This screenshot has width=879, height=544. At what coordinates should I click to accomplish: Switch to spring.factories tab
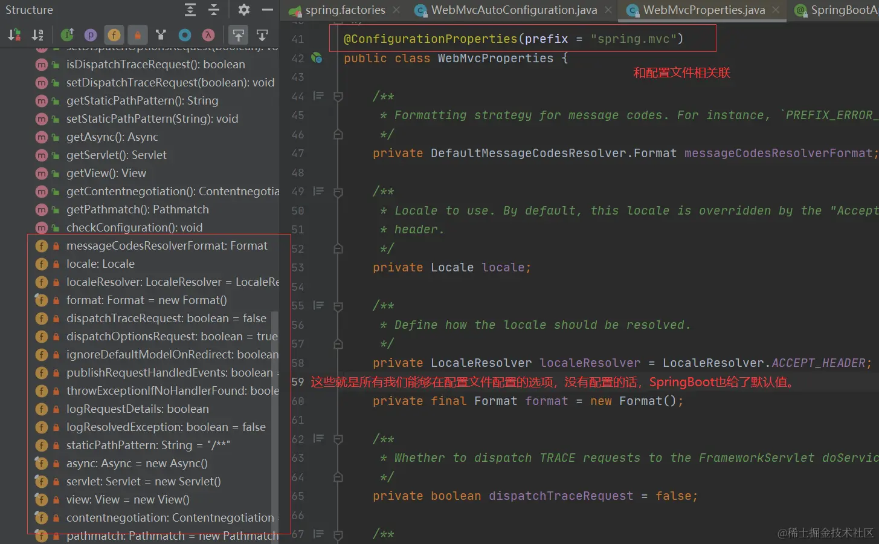pos(344,10)
